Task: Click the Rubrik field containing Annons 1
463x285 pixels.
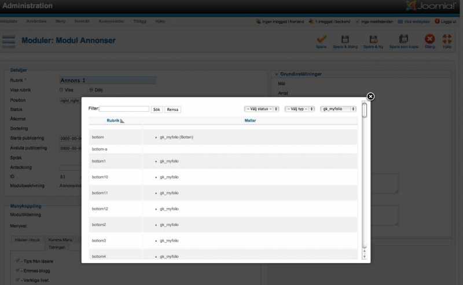Action: [x=108, y=81]
